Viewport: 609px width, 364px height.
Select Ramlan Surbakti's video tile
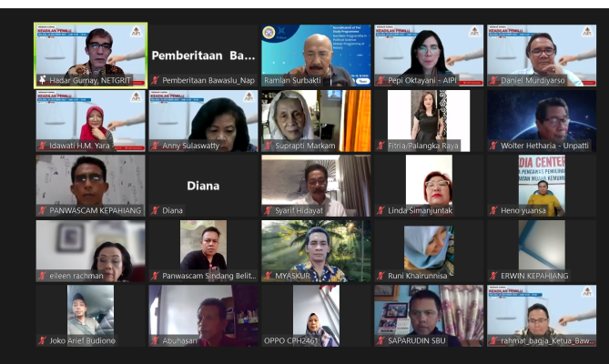tap(316, 51)
